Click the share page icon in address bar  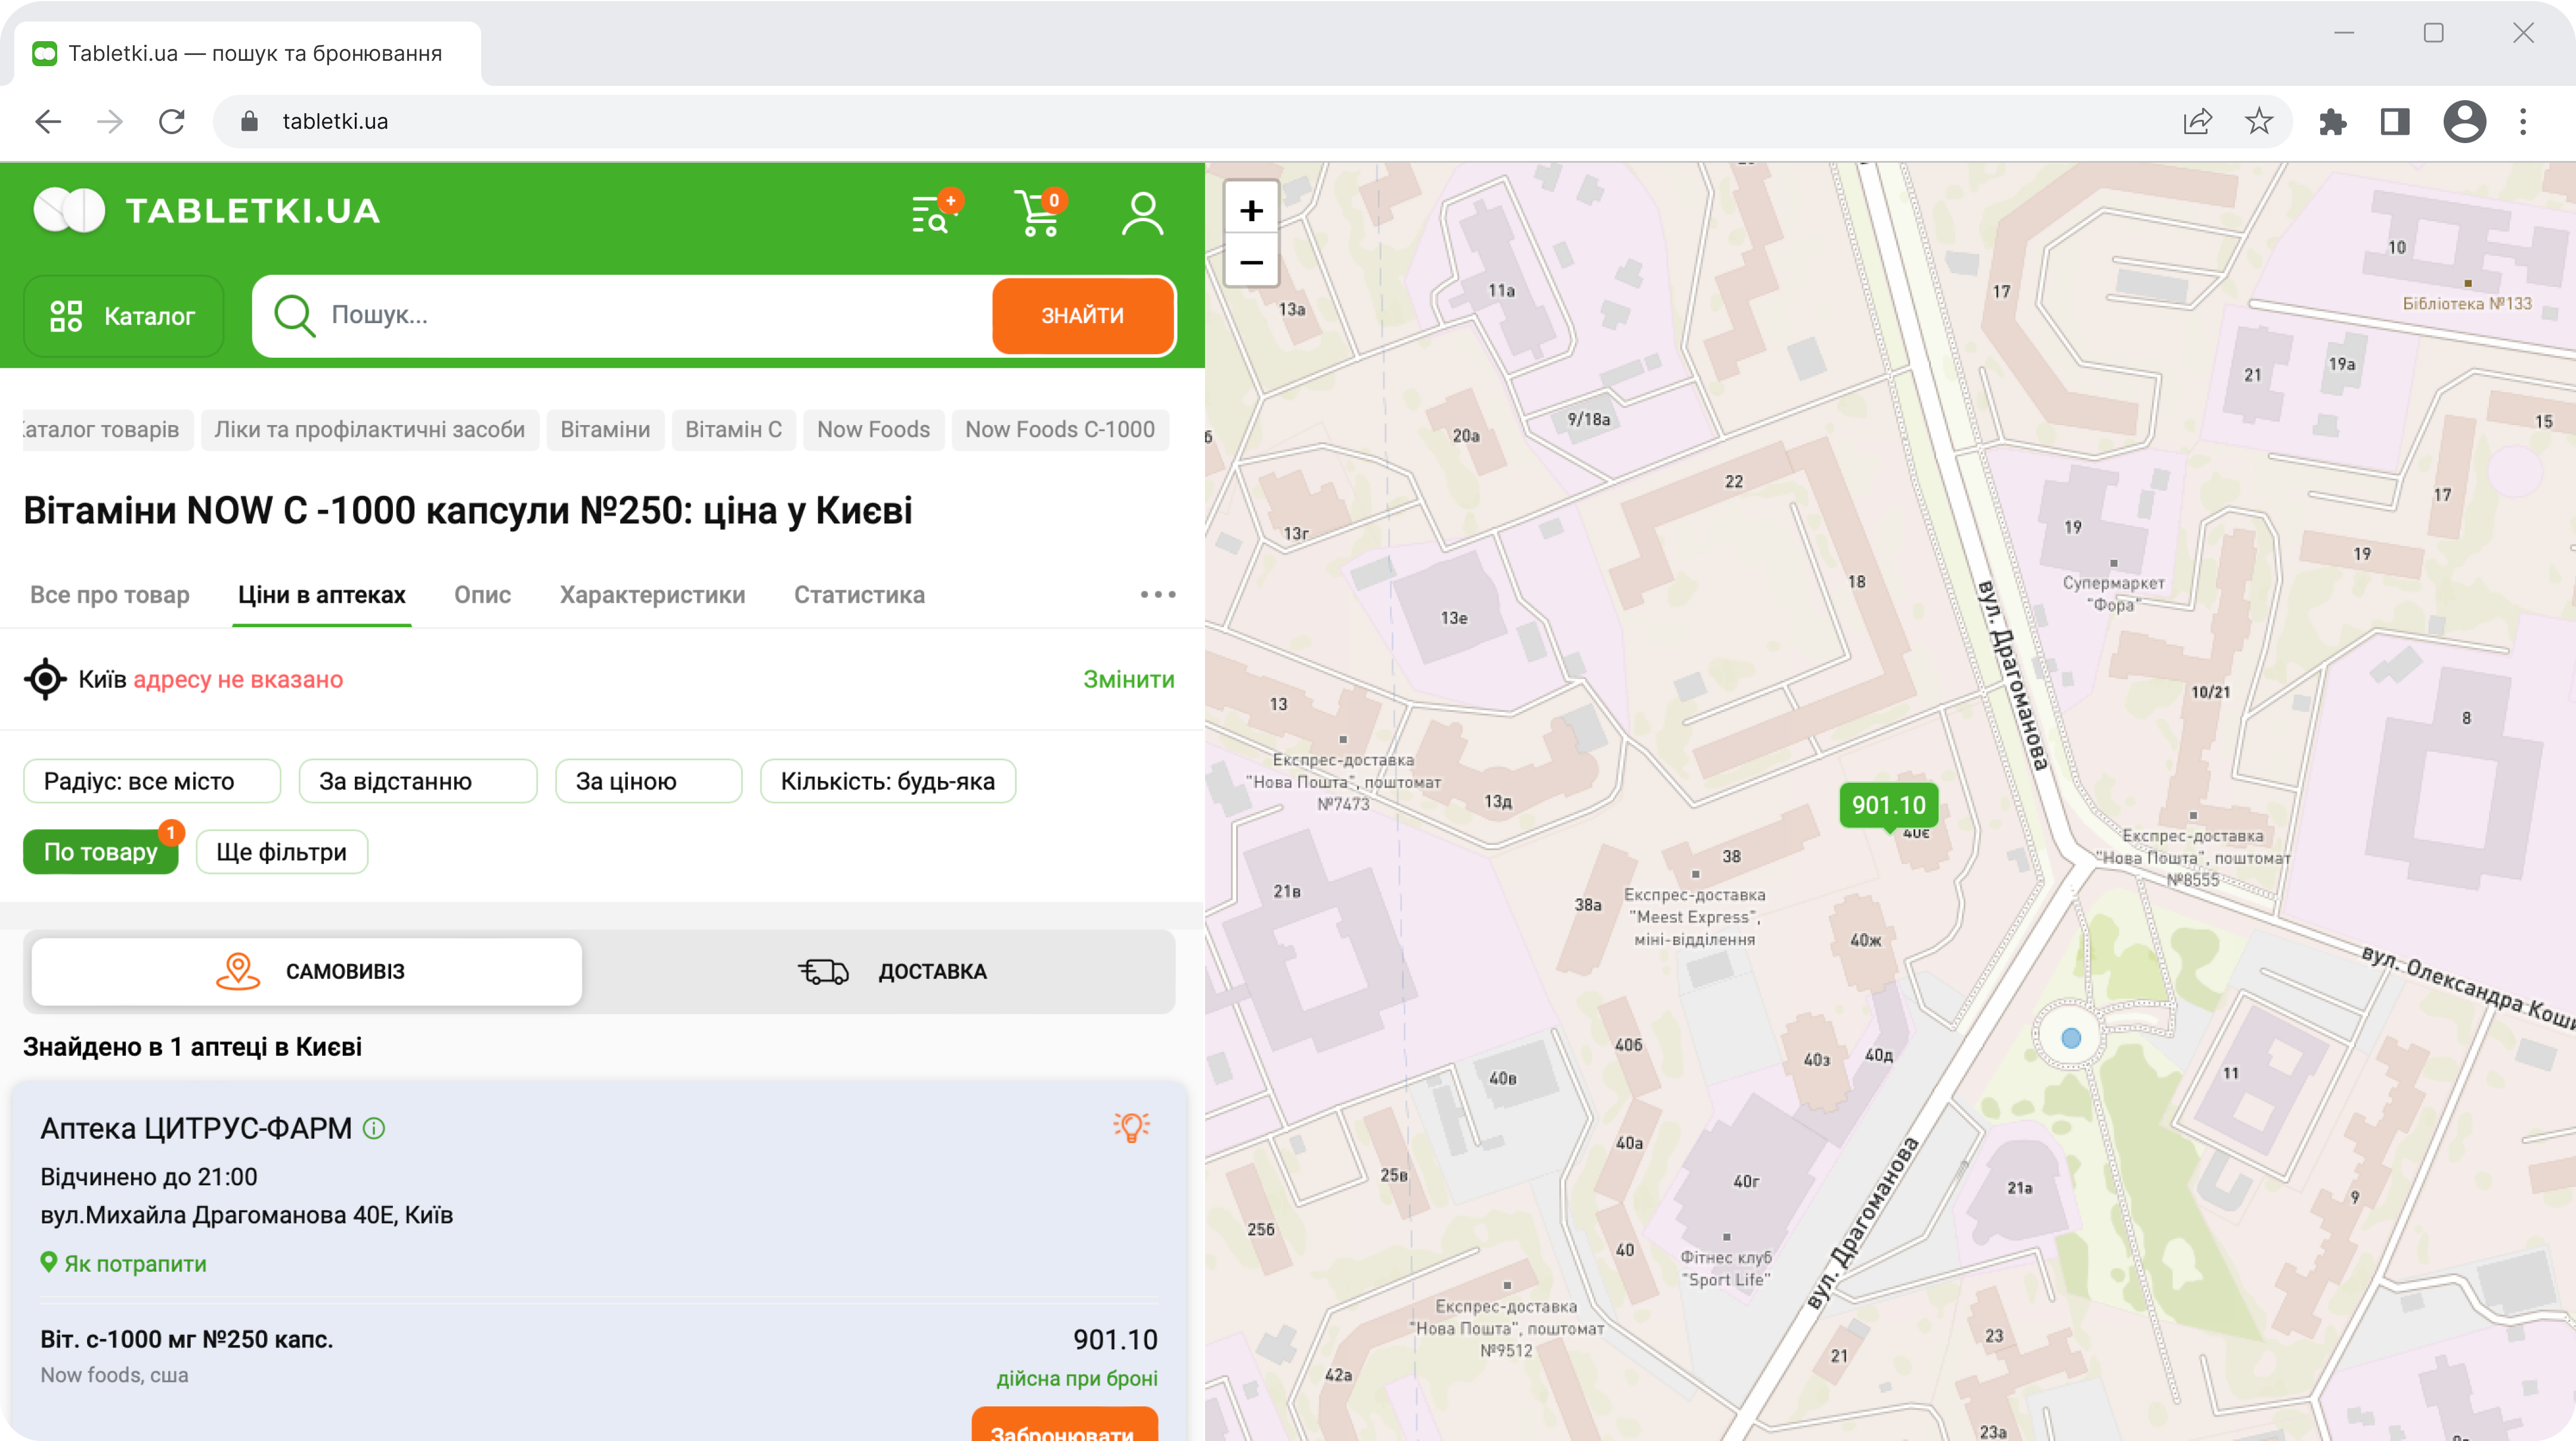(2197, 121)
